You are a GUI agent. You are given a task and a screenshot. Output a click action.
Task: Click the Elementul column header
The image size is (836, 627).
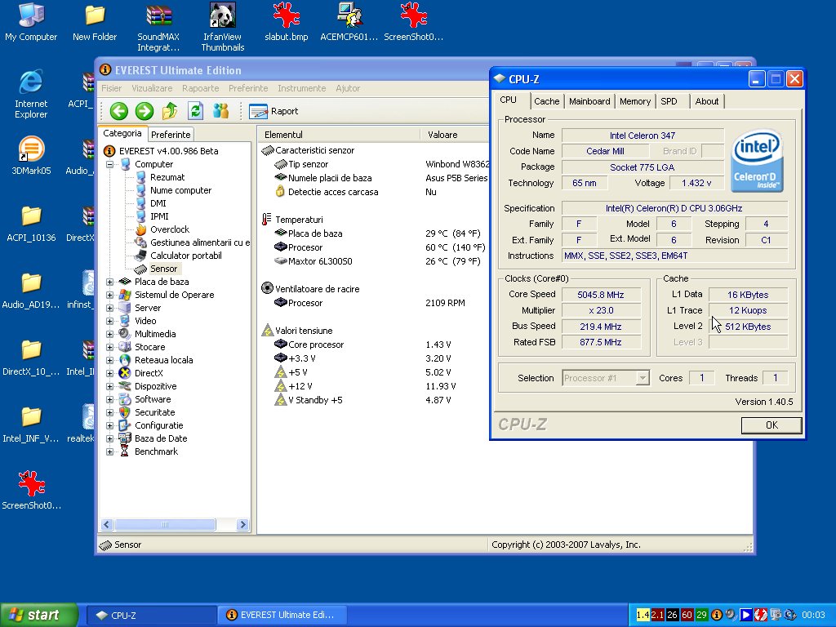point(339,135)
